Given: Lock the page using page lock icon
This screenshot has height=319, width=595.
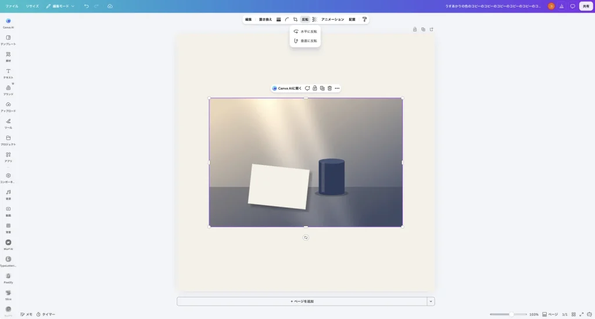Looking at the screenshot, I should tap(415, 29).
